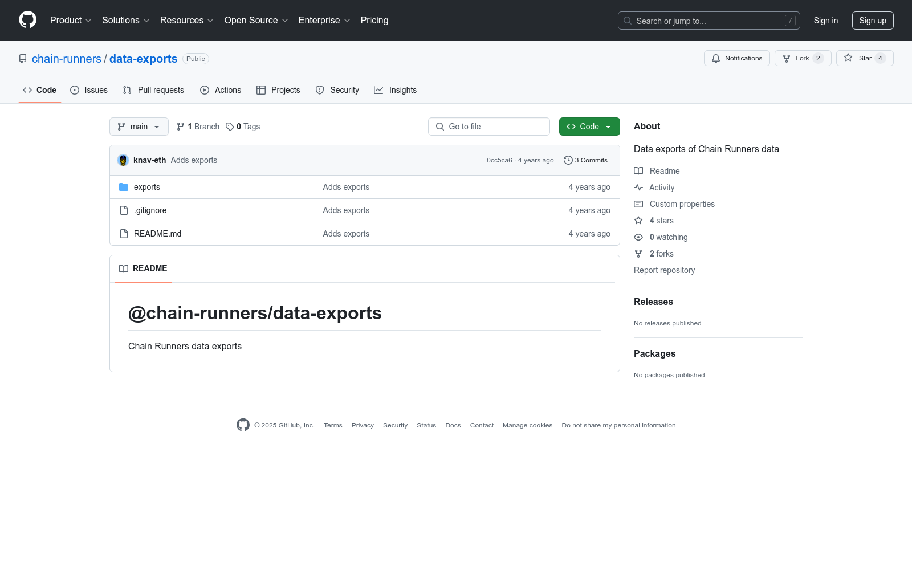Open the knav-eth author link
The image size is (912, 570).
click(x=150, y=160)
